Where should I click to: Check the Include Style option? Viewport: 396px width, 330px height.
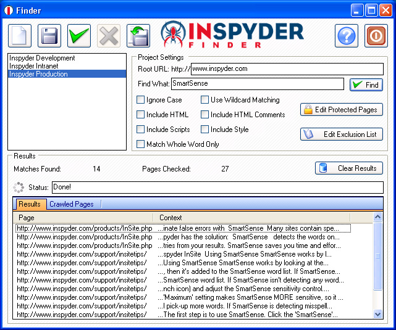(x=204, y=130)
